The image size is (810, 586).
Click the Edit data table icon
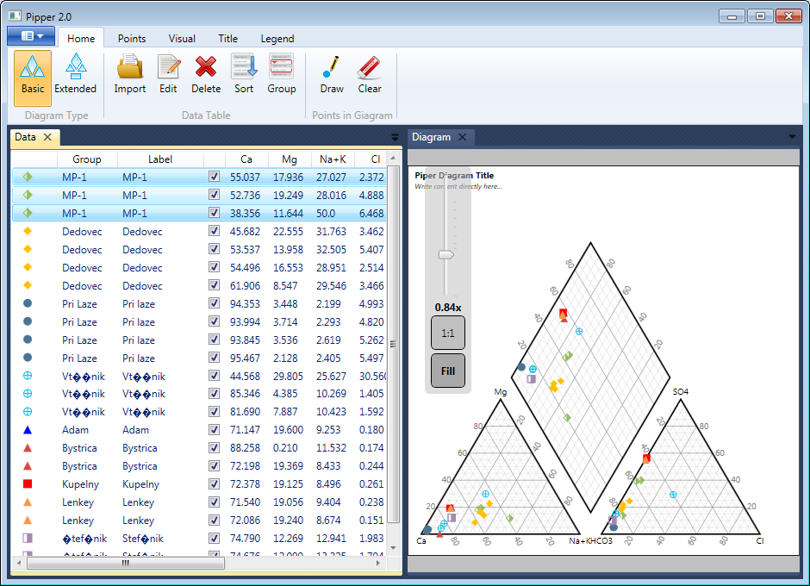[168, 74]
